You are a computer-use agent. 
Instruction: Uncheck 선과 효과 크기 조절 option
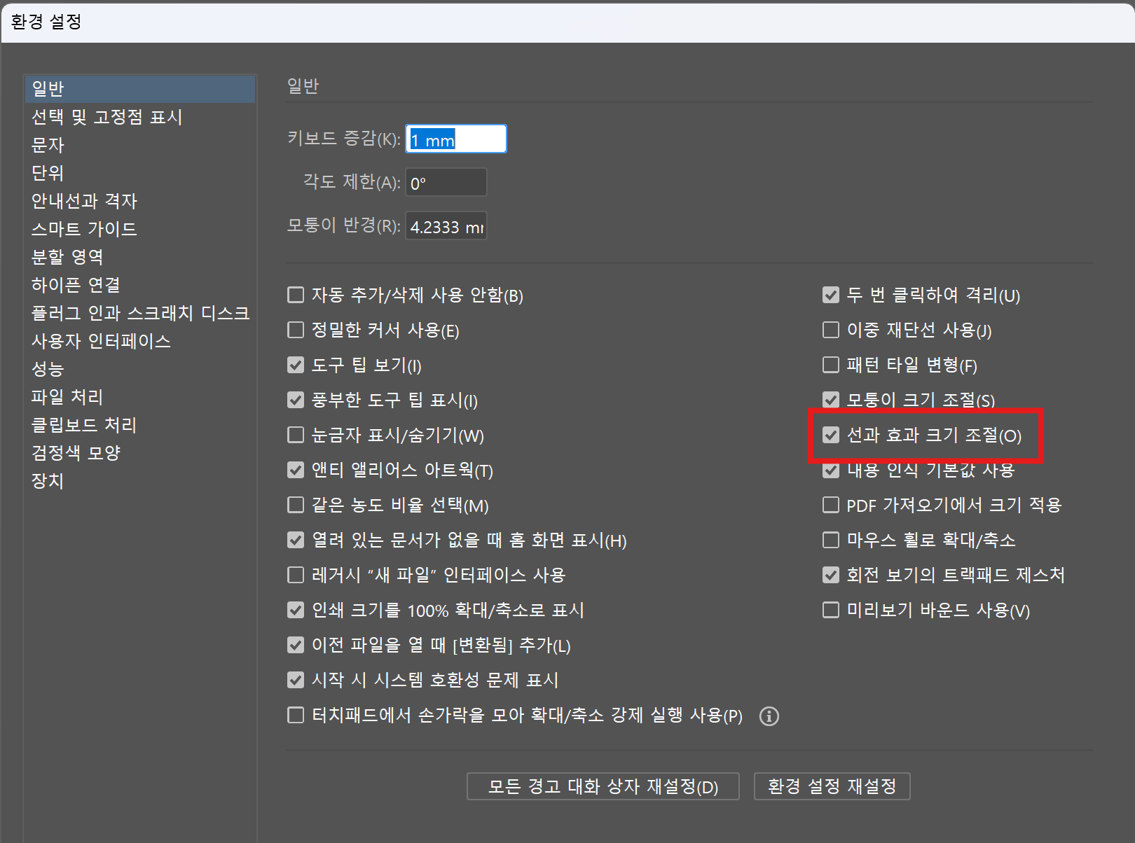click(830, 435)
